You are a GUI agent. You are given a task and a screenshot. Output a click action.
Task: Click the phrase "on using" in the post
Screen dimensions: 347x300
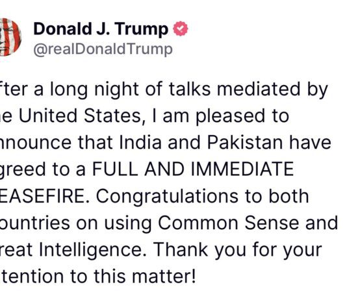(114, 224)
